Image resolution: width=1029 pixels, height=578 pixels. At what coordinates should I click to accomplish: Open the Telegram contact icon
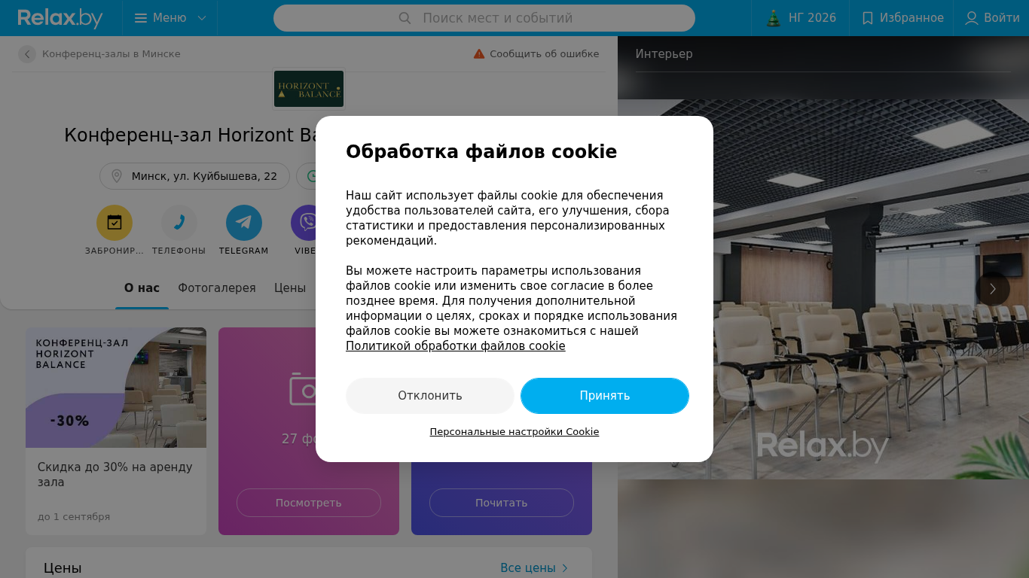[x=244, y=223]
